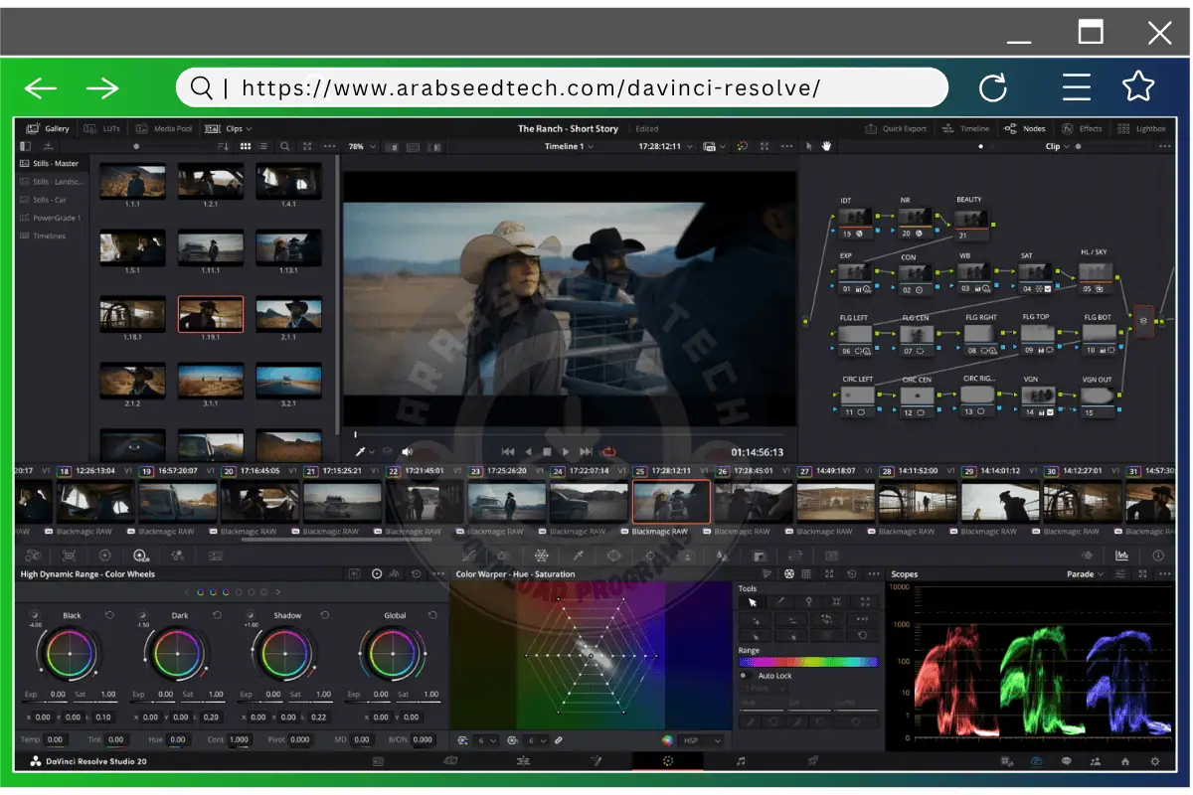Click the Range hue color bar
Viewport: 1193px width, 795px height.
(x=807, y=662)
